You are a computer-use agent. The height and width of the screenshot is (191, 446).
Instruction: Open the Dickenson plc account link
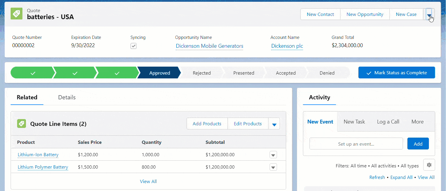tap(286, 46)
